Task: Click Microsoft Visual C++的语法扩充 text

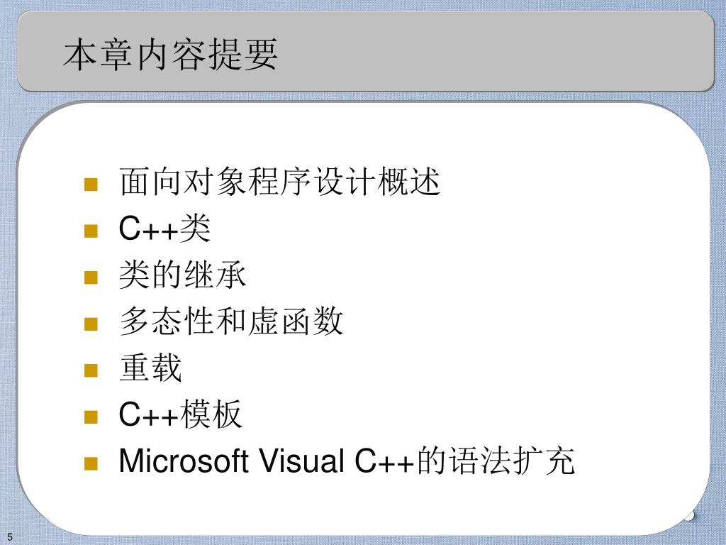Action: [347, 461]
